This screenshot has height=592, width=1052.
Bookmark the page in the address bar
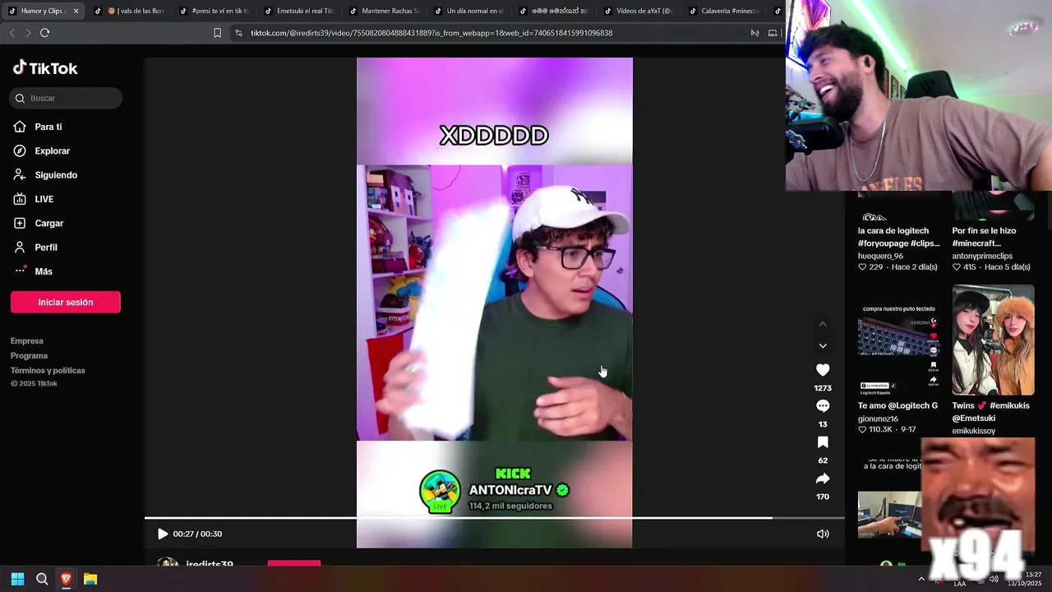coord(217,33)
